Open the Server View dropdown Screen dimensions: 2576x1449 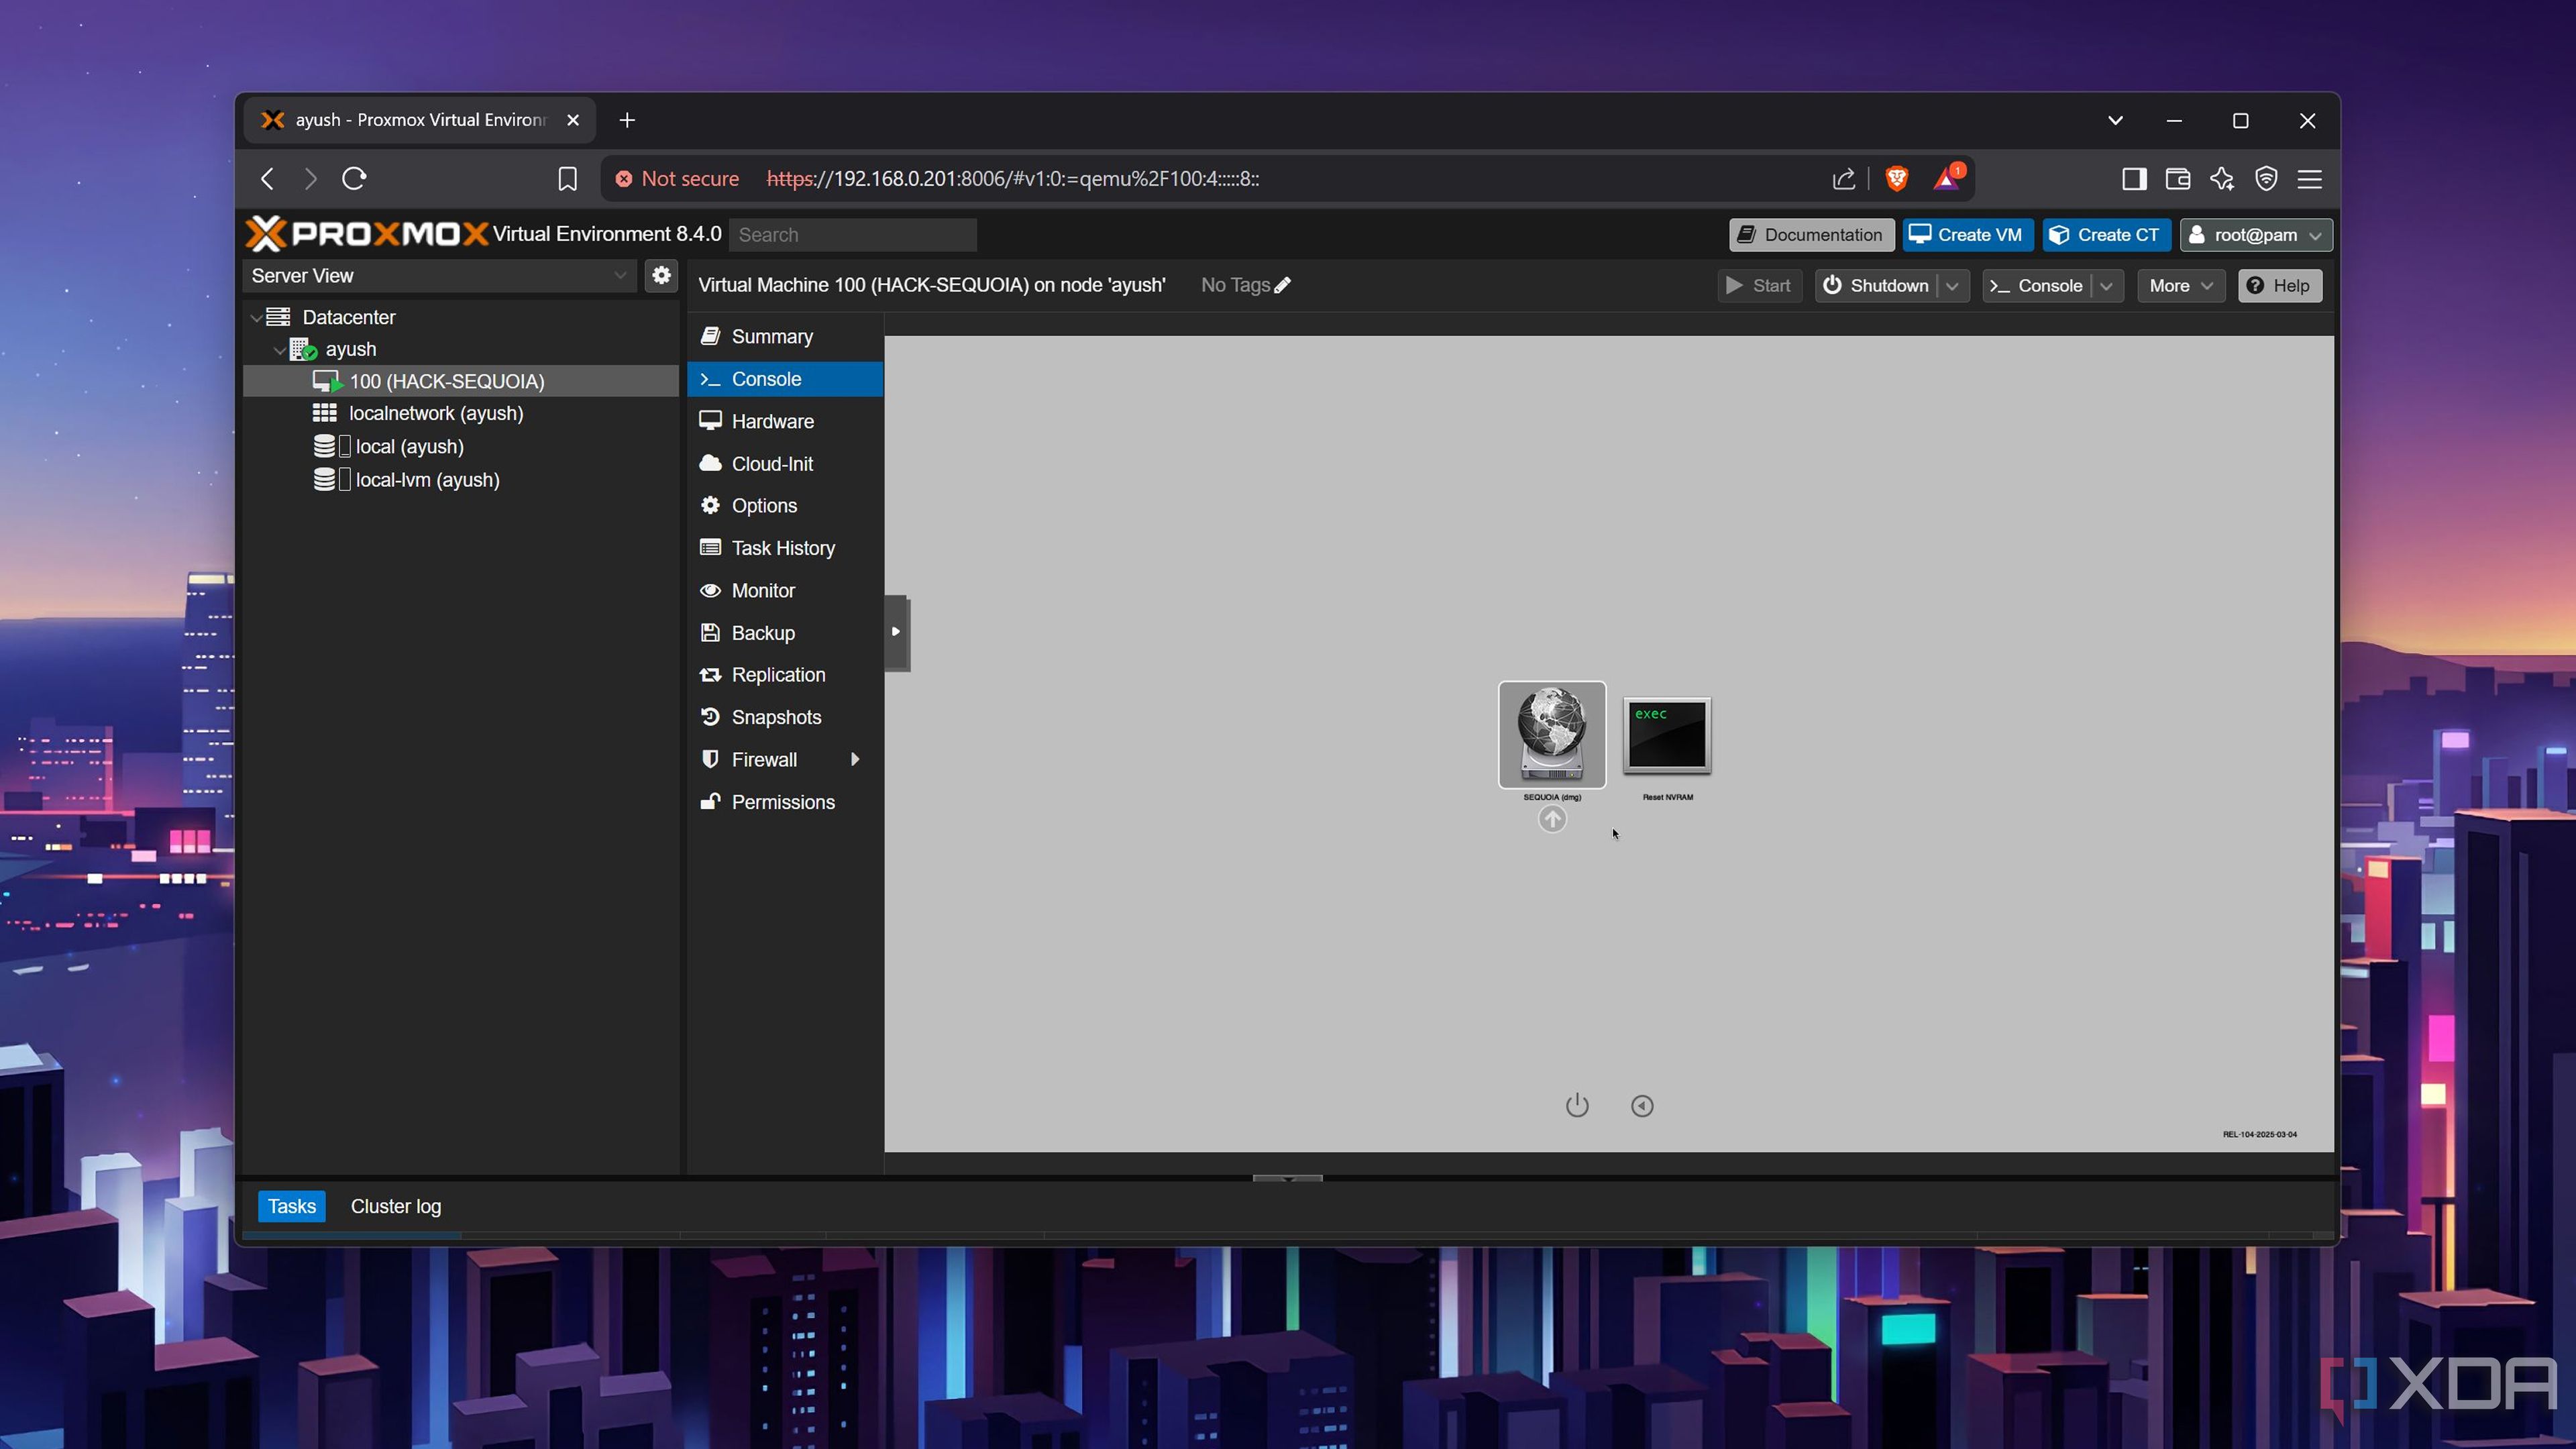(439, 276)
